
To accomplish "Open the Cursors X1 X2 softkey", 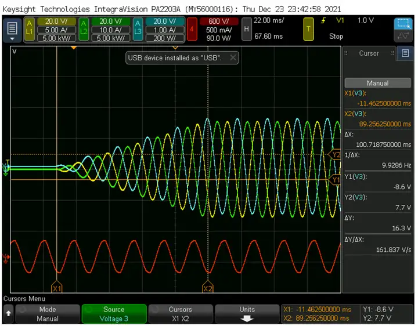I will [x=181, y=314].
